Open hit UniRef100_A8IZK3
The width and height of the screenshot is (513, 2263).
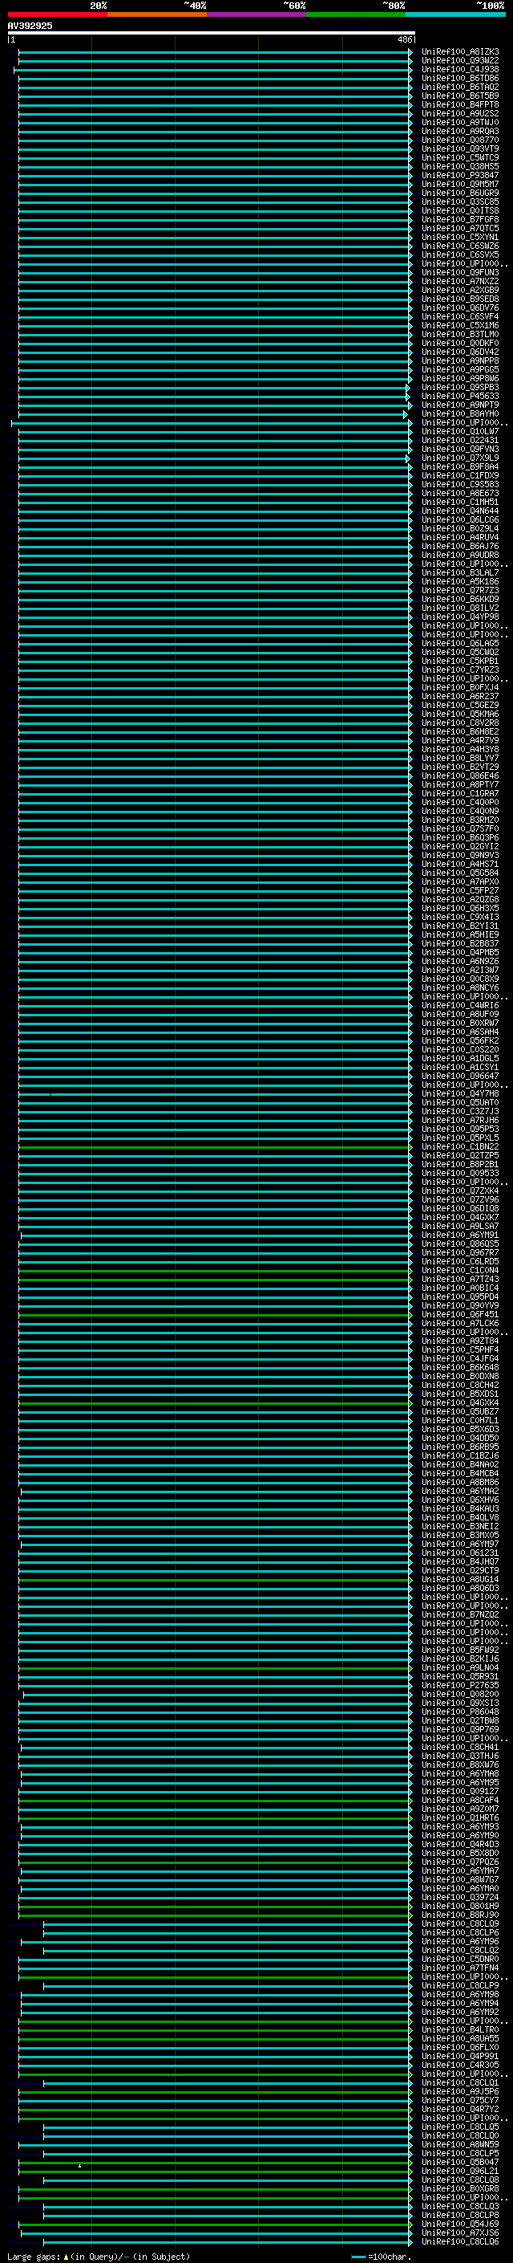[460, 52]
